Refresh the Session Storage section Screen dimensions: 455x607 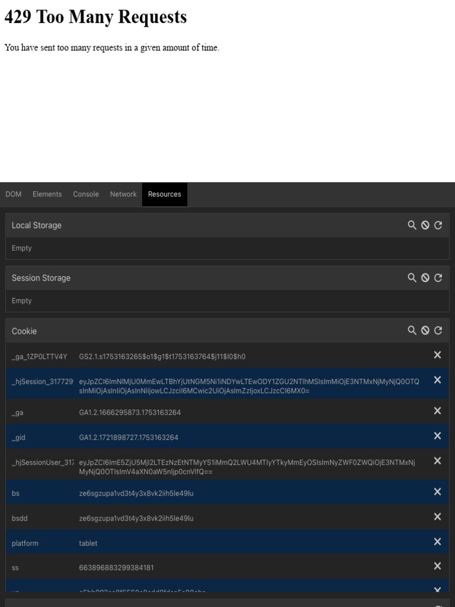tap(438, 278)
